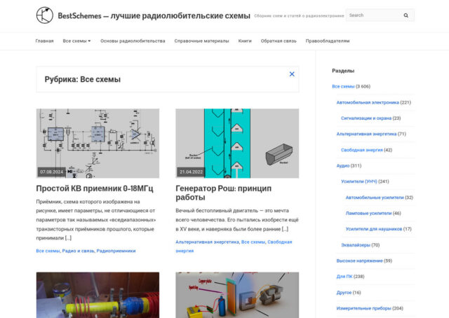Screen dimensions: 449x318
Task: Click the search magnifier icon
Action: coord(406,15)
